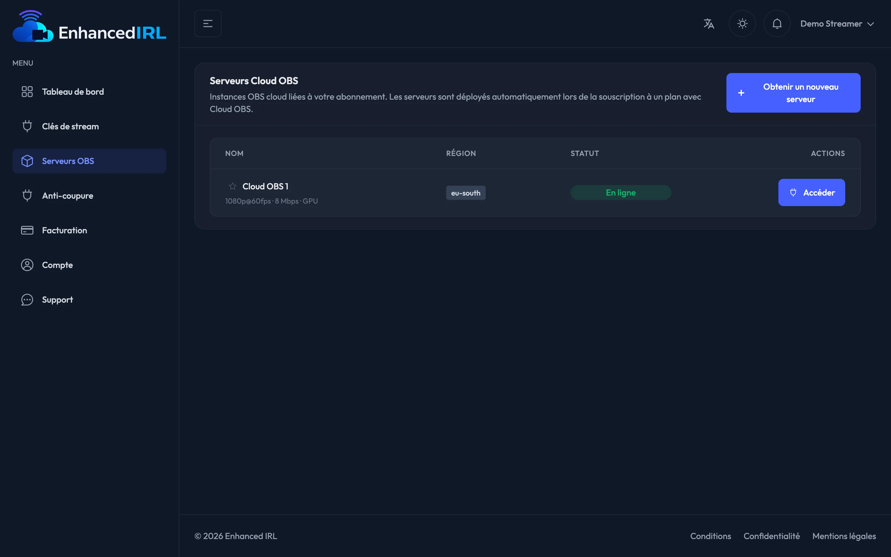The image size is (891, 557).
Task: Click the plus icon in the new server button
Action: click(741, 93)
